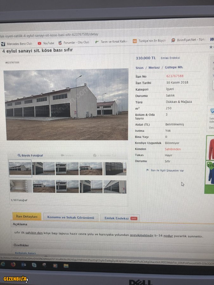Image resolution: width=214 pixels, height=285 pixels.
Task: Select the interior scaffolding photo thumbnail
Action: 21,186
